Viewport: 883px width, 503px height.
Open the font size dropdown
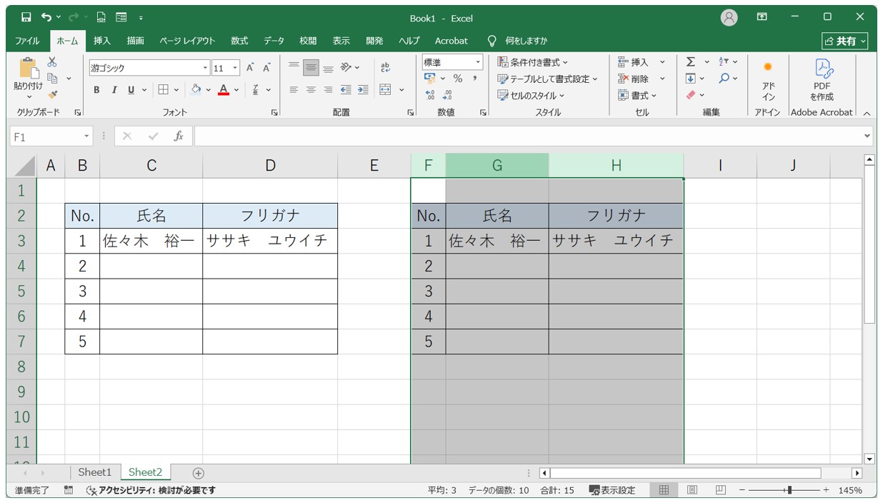236,69
